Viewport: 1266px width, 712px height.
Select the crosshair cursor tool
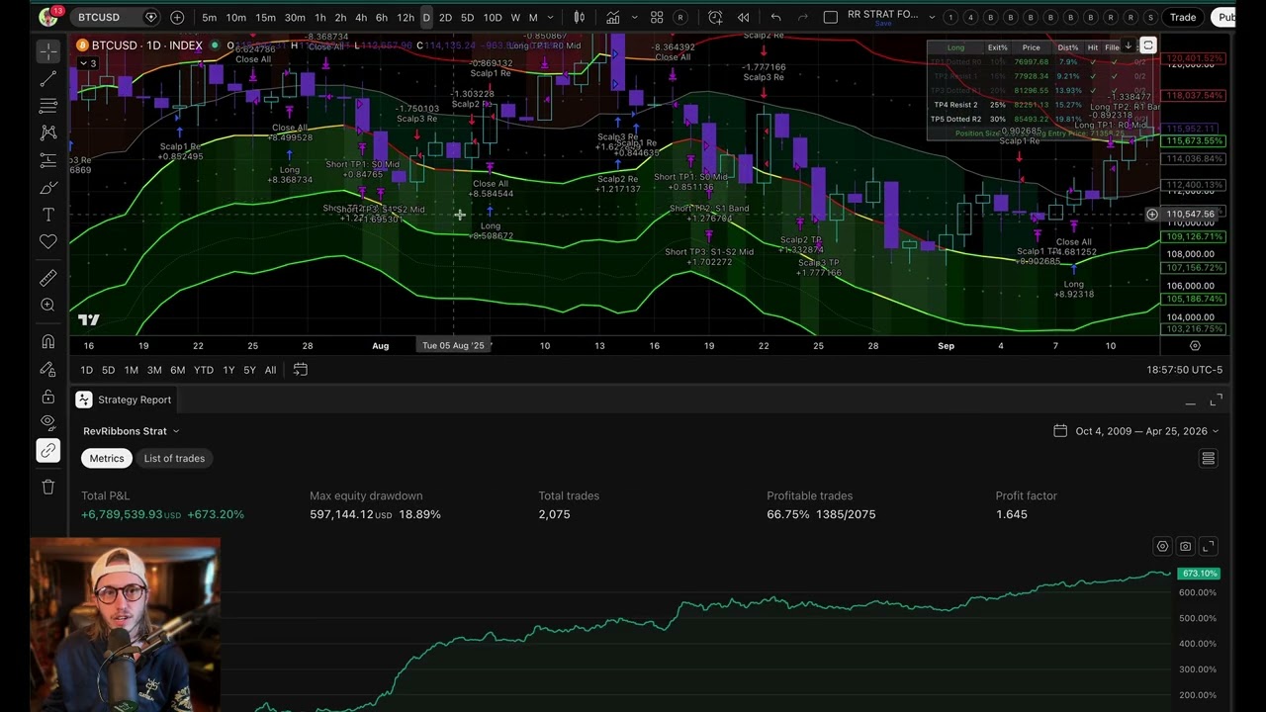(x=47, y=50)
